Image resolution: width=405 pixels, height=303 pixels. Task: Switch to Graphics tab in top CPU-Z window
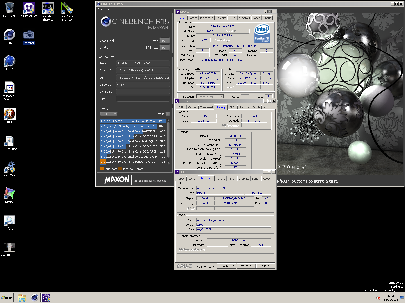245,18
